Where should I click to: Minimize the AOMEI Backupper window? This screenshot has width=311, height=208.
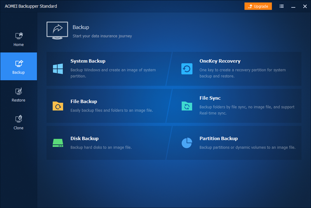292,7
